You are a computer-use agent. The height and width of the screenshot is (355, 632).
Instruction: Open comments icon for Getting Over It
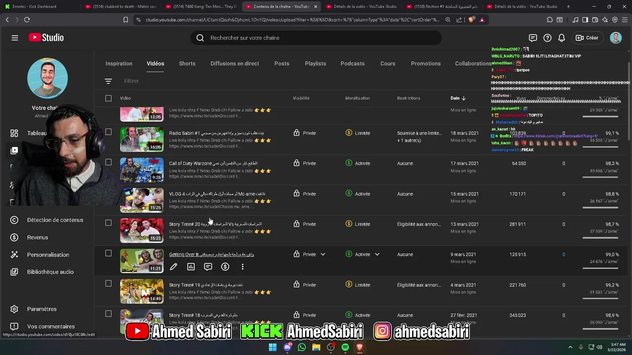pyautogui.click(x=208, y=267)
